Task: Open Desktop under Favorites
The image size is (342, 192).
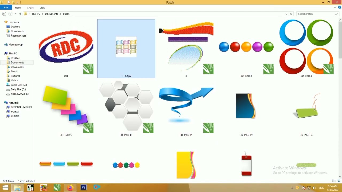Action: coord(15,27)
